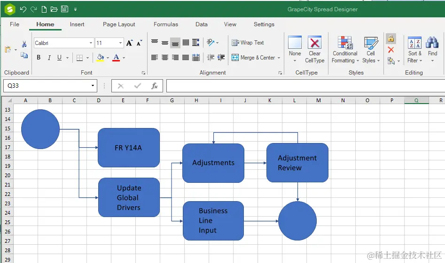Toggle the highlighted Bottom Align button
Viewport: 445px width, 263px height.
pyautogui.click(x=175, y=43)
